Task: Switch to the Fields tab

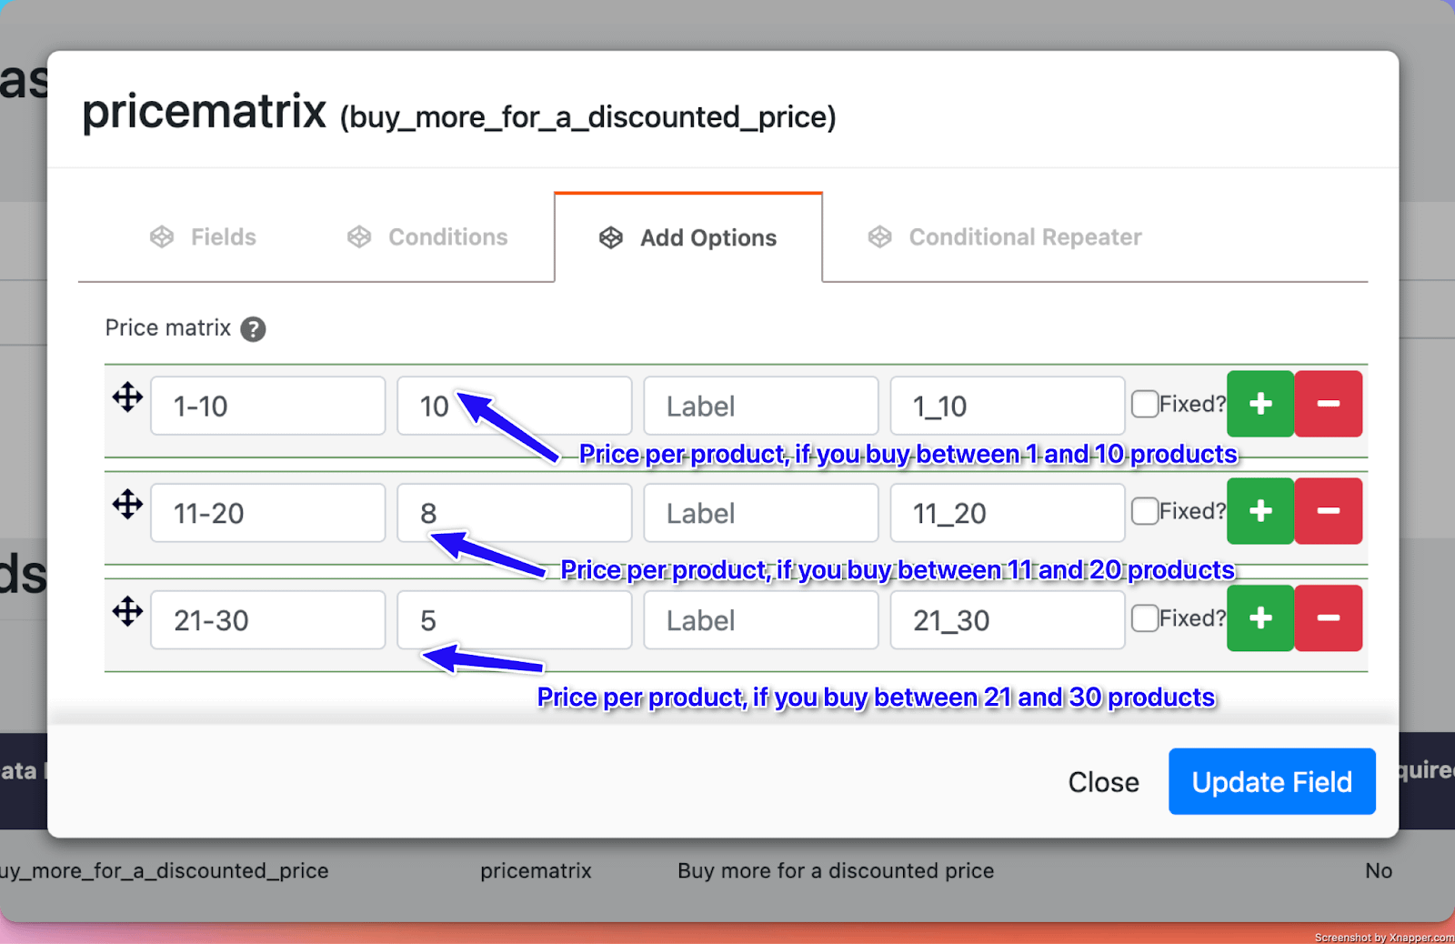Action: pos(204,237)
